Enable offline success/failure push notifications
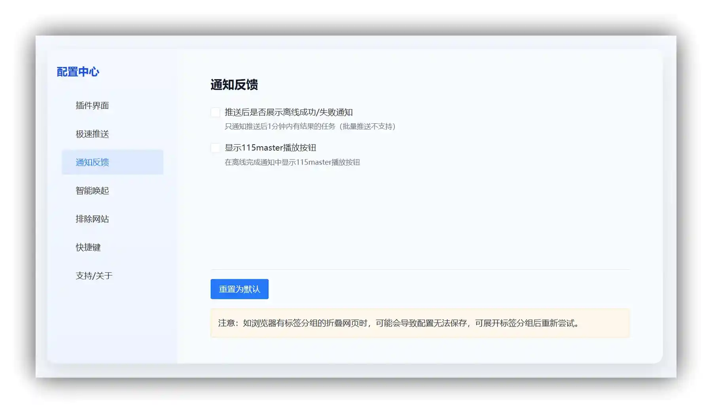 click(x=215, y=112)
